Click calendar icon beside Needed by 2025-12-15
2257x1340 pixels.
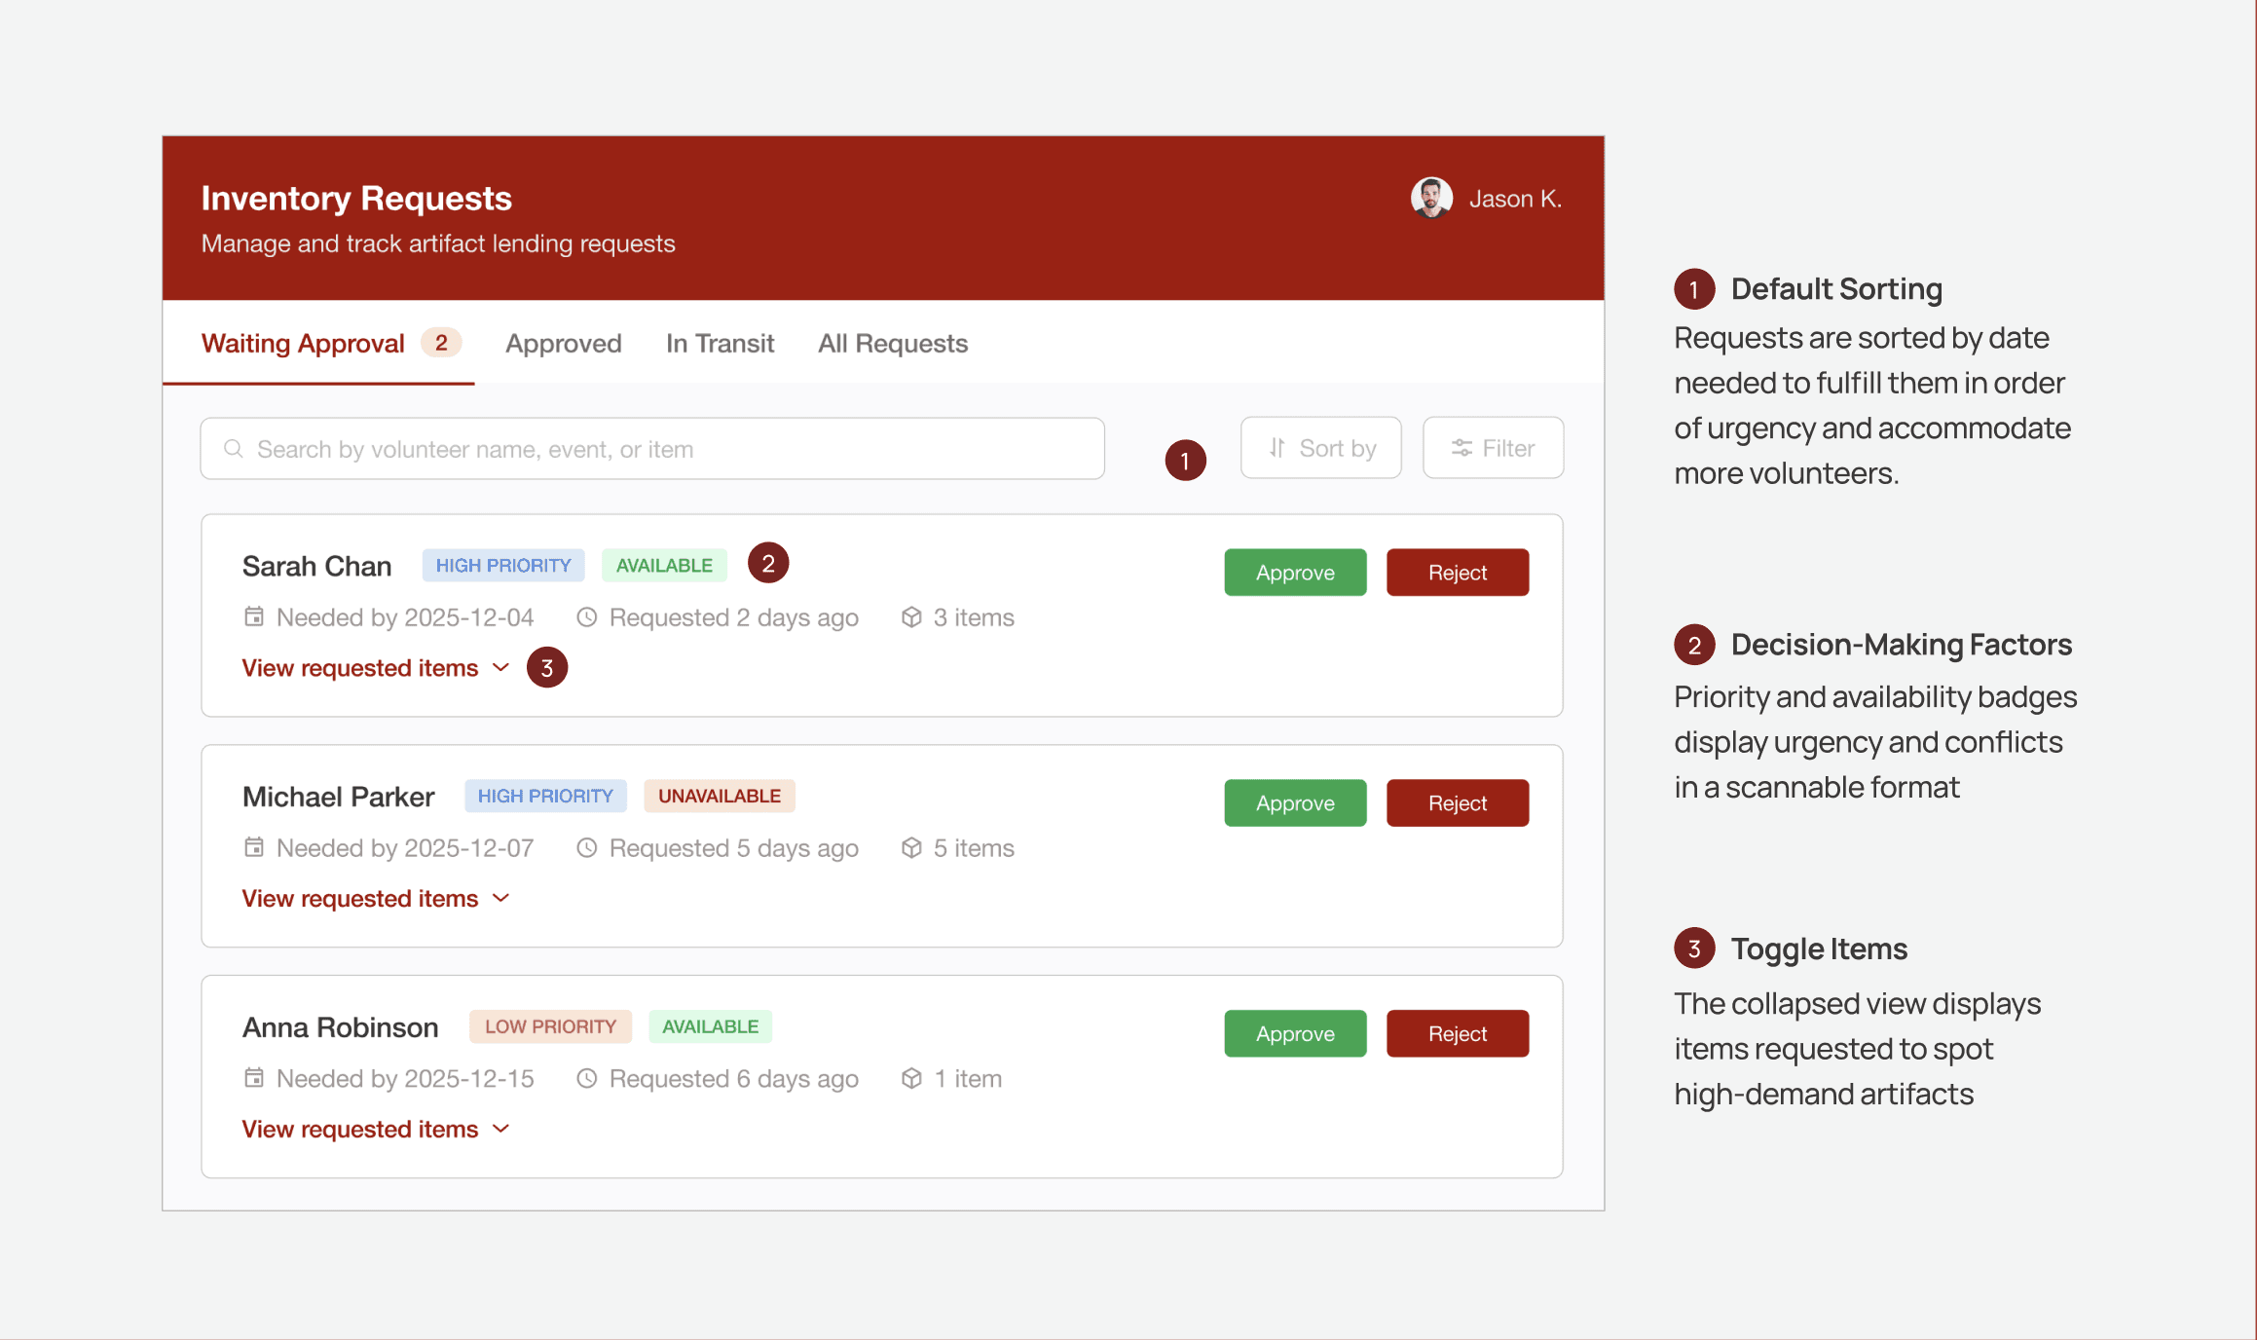[x=254, y=1078]
